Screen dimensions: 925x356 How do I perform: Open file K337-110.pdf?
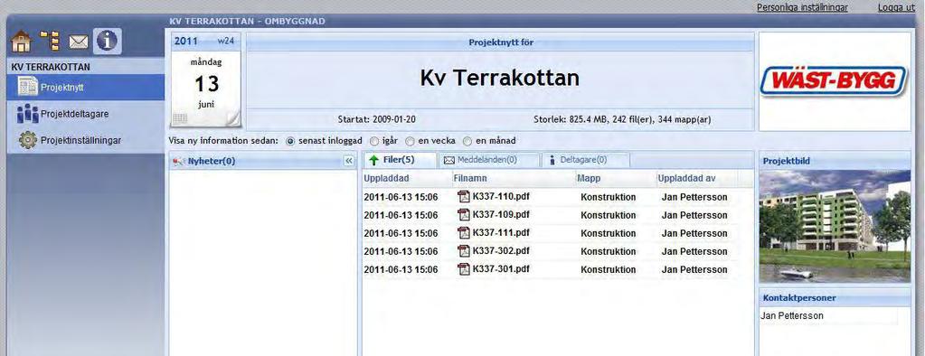(x=501, y=197)
